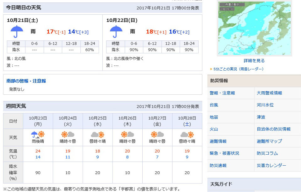Open 防災コラム link
The width and height of the screenshot is (301, 192).
pyautogui.click(x=267, y=153)
